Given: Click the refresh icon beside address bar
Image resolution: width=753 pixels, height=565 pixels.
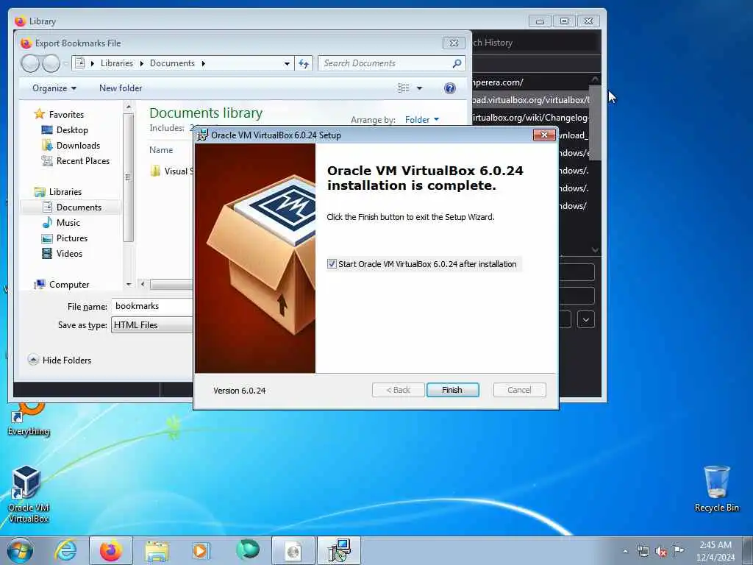Looking at the screenshot, I should 304,63.
